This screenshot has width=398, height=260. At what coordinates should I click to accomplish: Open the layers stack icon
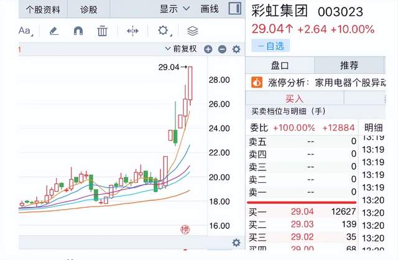(193, 30)
